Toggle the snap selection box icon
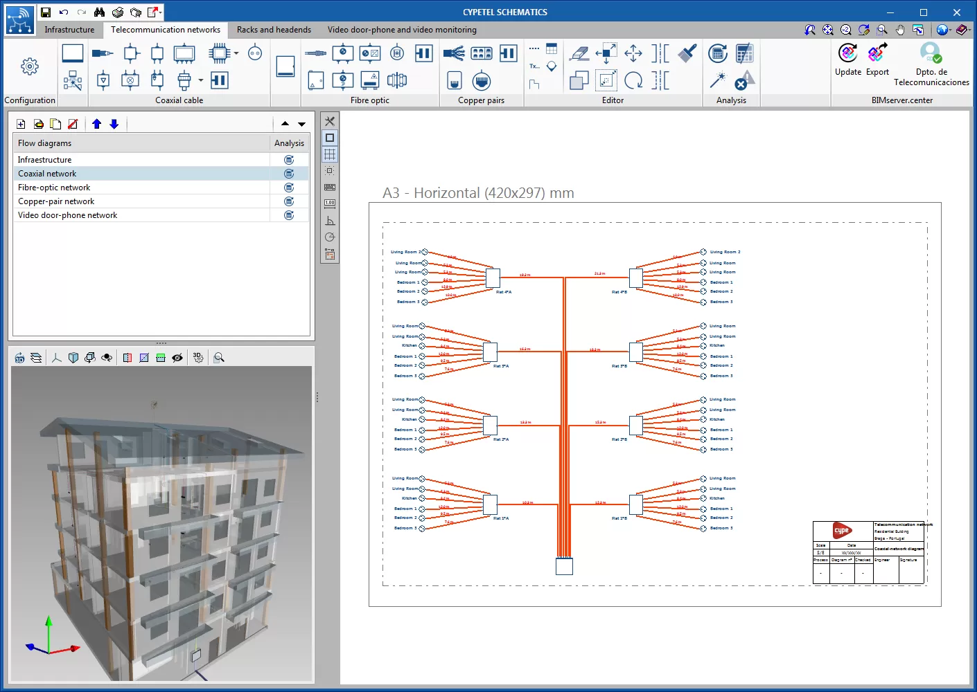Image resolution: width=977 pixels, height=692 pixels. (330, 171)
